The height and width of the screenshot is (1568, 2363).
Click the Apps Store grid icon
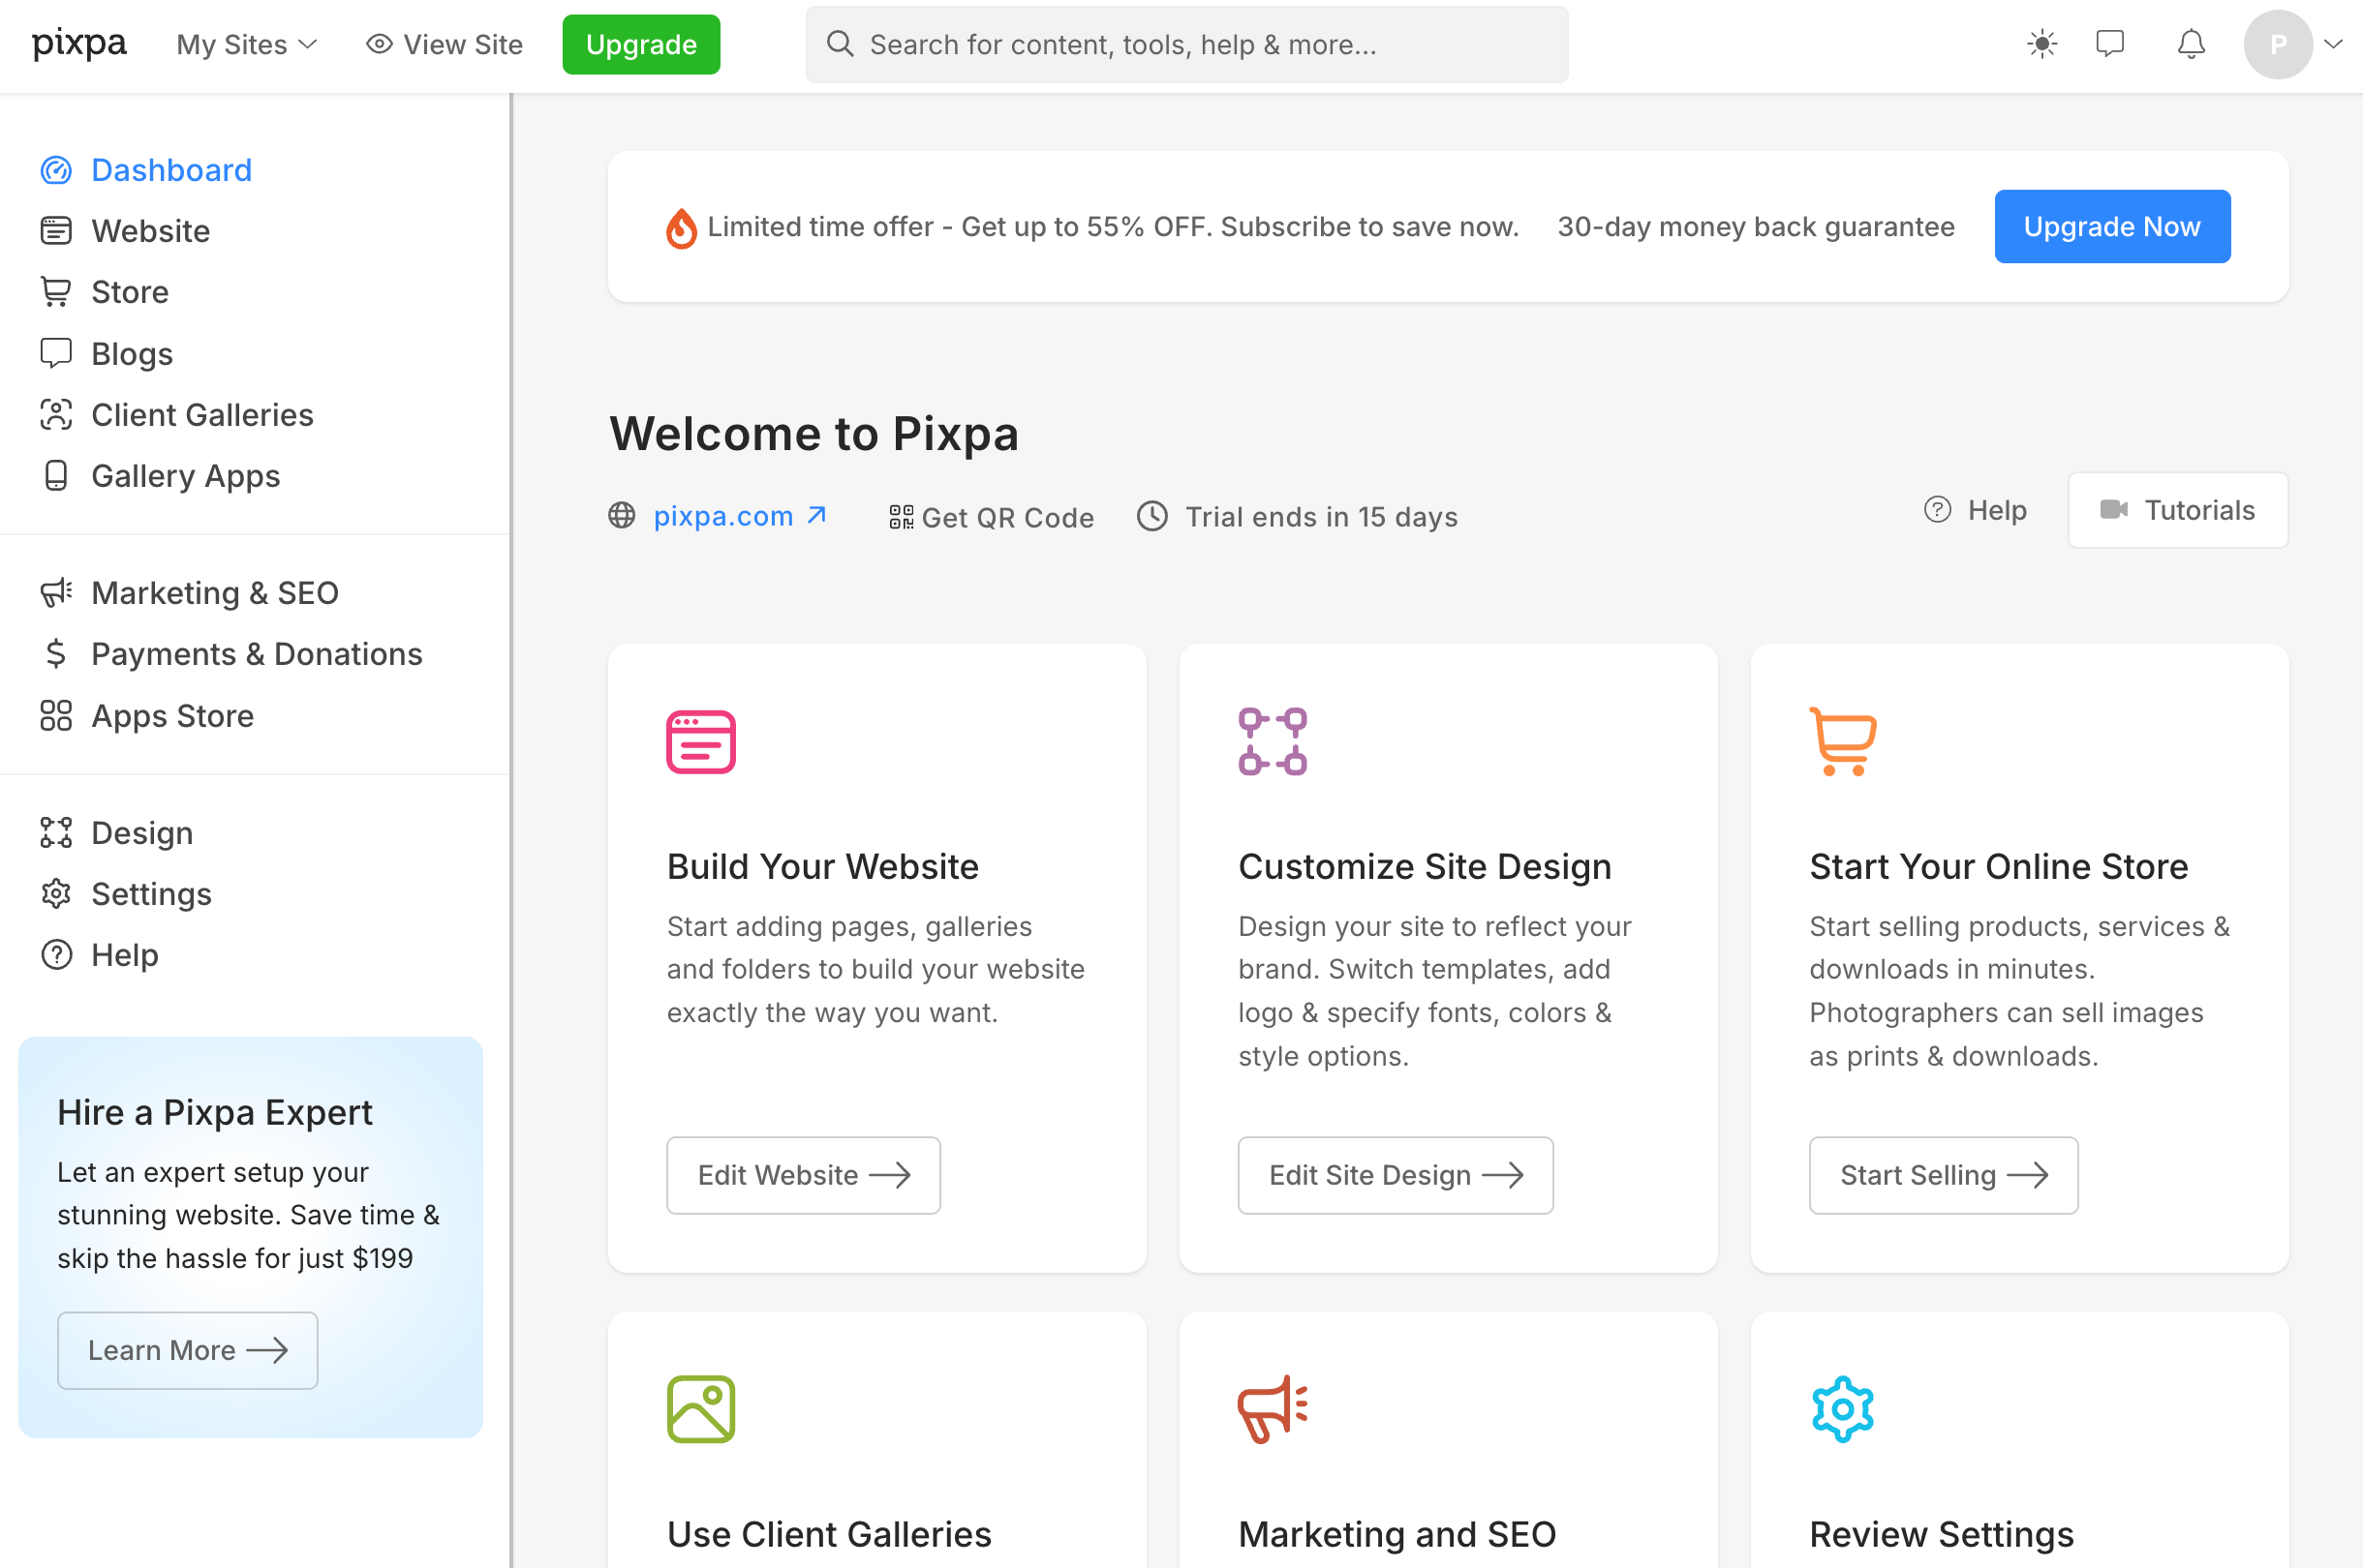pyautogui.click(x=56, y=715)
